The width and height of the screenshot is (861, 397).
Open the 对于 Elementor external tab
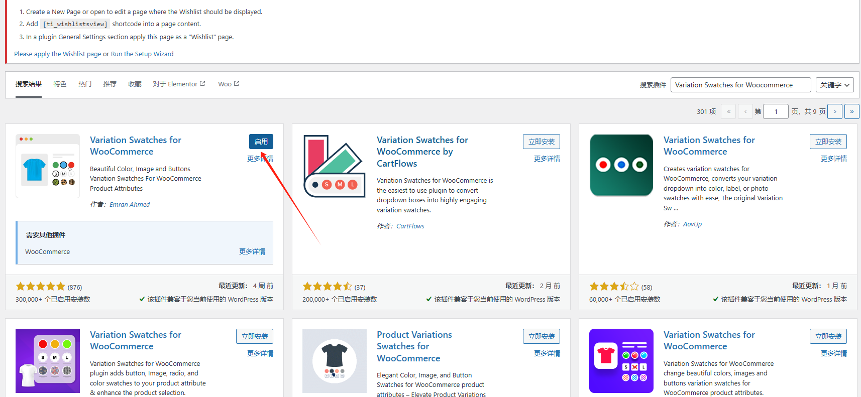[x=179, y=84]
